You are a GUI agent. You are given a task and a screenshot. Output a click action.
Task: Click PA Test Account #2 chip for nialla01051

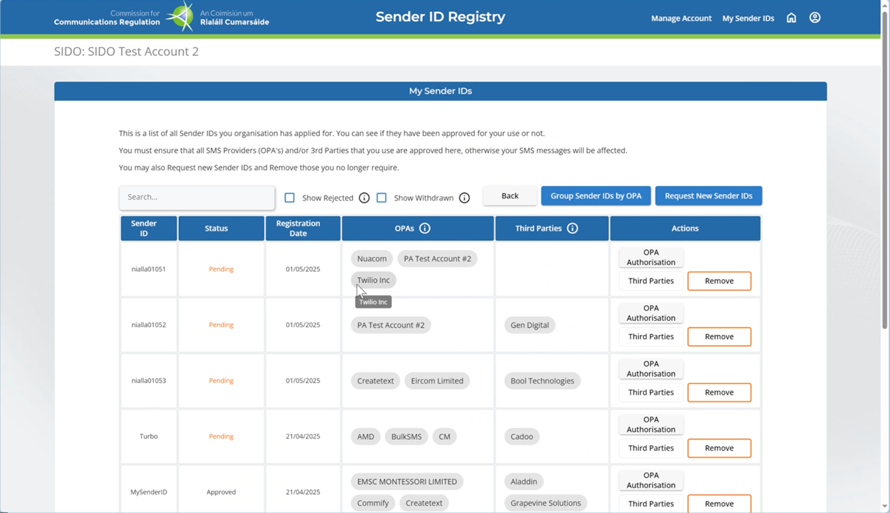(437, 259)
